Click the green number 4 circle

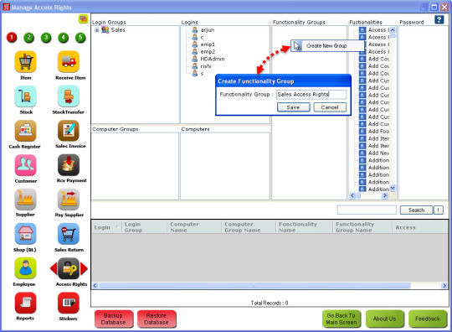coord(63,38)
